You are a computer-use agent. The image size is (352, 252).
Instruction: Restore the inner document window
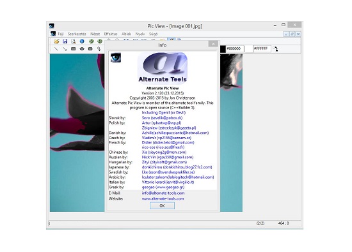(292, 34)
